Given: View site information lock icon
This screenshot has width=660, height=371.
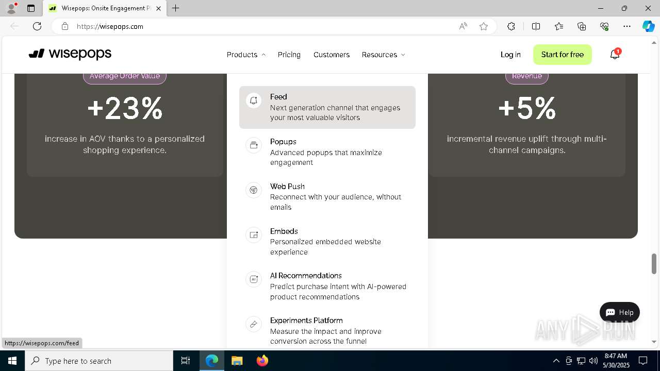Looking at the screenshot, I should (65, 26).
